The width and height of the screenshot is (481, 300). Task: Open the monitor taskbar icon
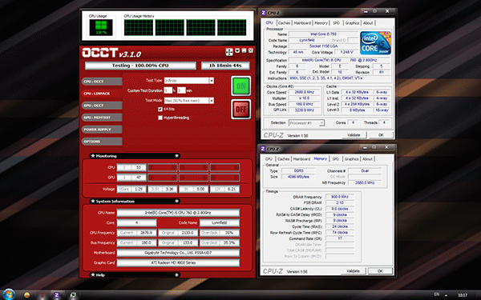pos(73,294)
